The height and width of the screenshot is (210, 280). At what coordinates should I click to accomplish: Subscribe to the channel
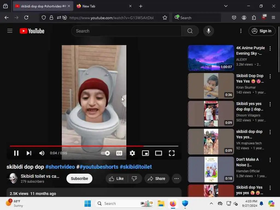tap(79, 179)
